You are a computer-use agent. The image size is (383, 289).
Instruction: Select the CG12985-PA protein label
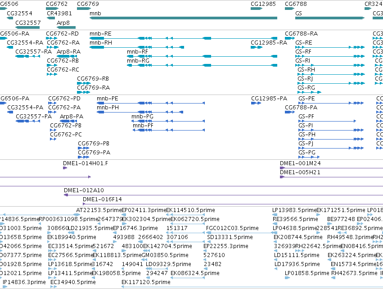tap(269, 99)
